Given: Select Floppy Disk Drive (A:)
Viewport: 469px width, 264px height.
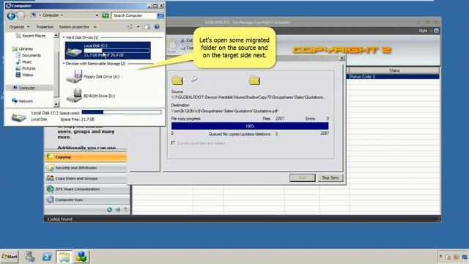Looking at the screenshot, I should pyautogui.click(x=93, y=76).
